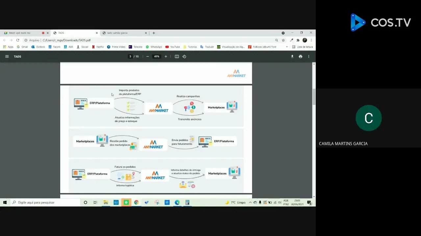The image size is (421, 236).
Task: Open the WhatsApp bookmark
Action: pyautogui.click(x=154, y=47)
